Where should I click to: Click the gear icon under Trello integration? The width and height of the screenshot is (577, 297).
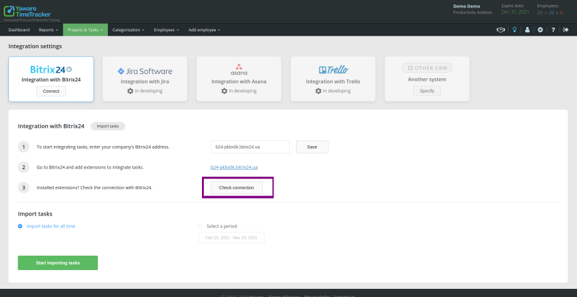(x=319, y=91)
